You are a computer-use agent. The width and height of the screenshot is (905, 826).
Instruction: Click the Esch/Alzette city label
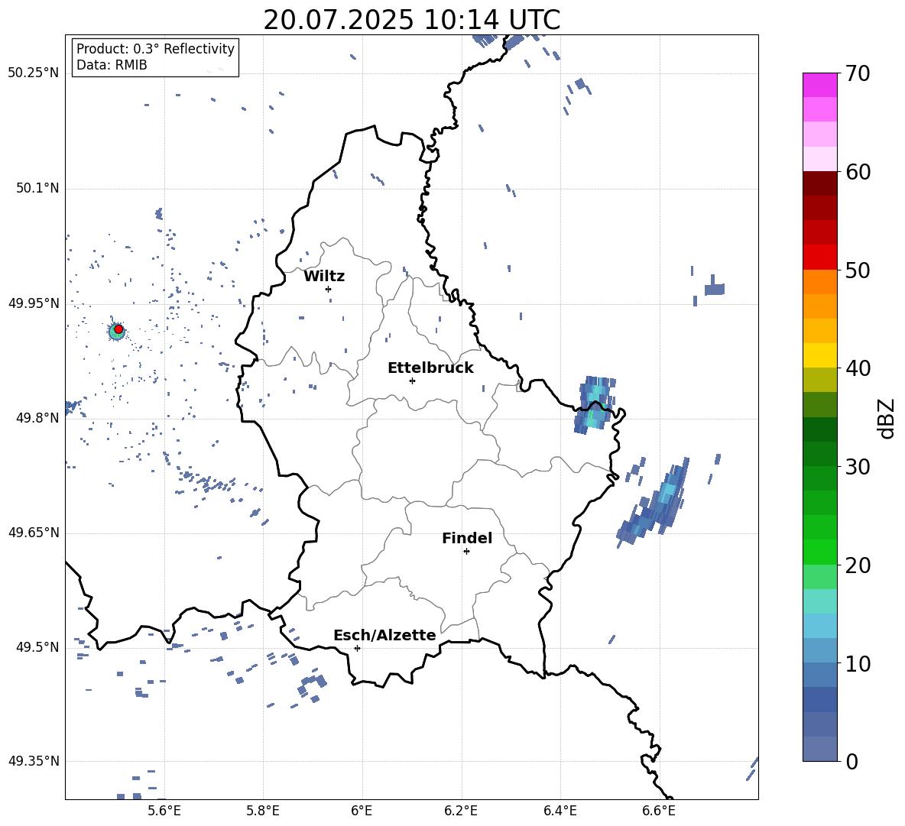tap(384, 635)
